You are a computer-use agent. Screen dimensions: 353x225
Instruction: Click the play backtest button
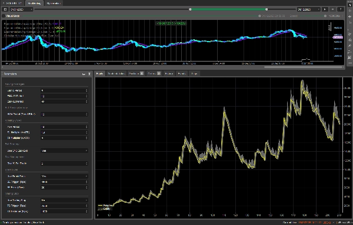[x=325, y=9]
